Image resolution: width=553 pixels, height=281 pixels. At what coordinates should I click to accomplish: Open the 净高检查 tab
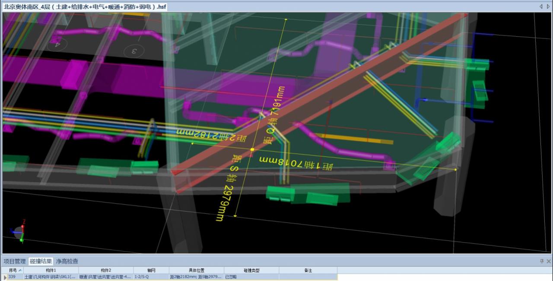coord(67,261)
